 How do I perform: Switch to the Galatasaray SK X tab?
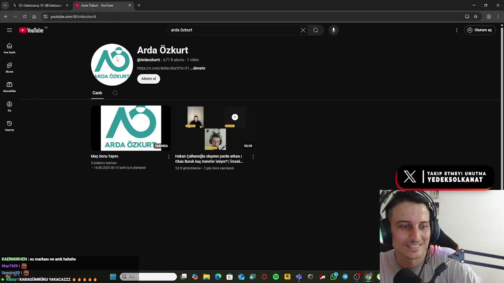coord(40,6)
